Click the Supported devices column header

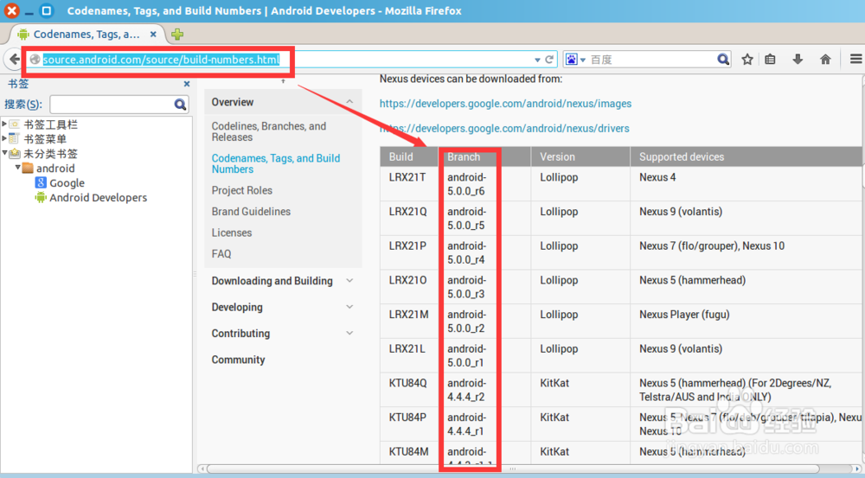point(747,156)
